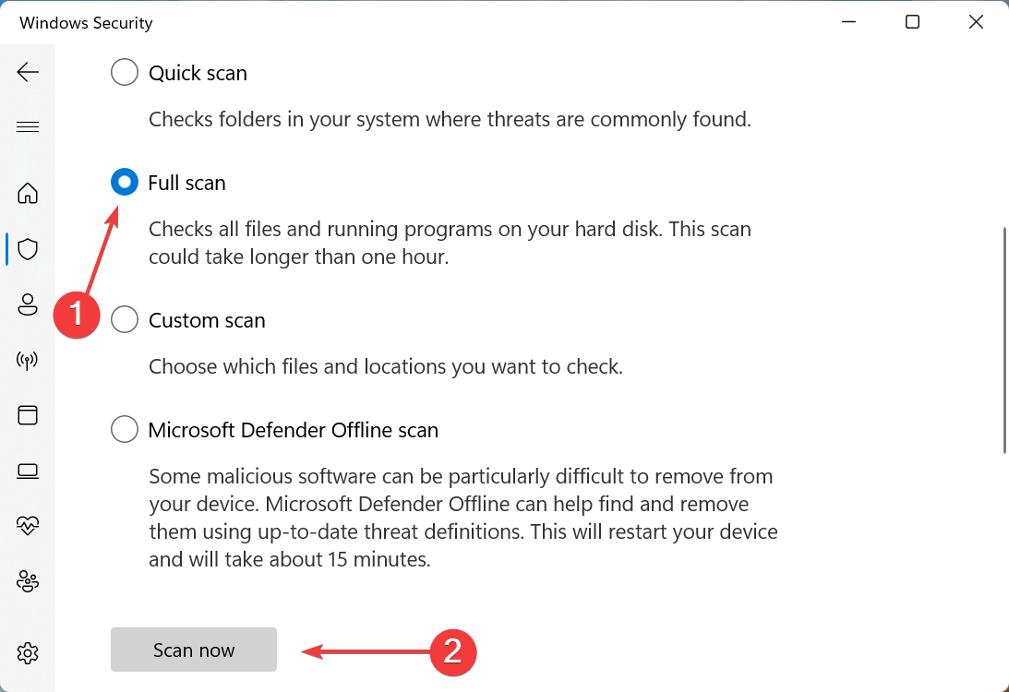The height and width of the screenshot is (692, 1009).
Task: Select Microsoft Defender Offline scan
Action: tap(124, 429)
